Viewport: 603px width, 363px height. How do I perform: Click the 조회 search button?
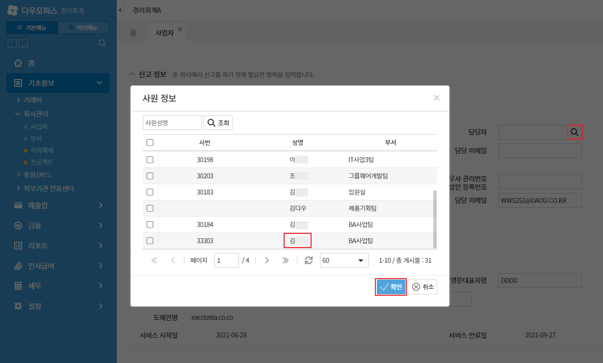pos(218,123)
